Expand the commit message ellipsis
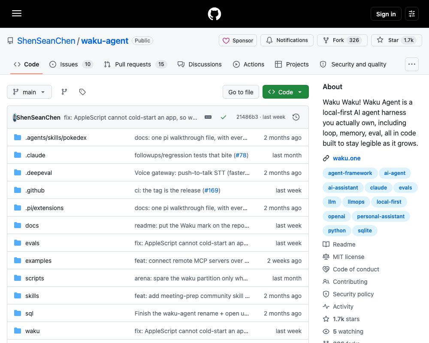429x343 pixels. (208, 117)
